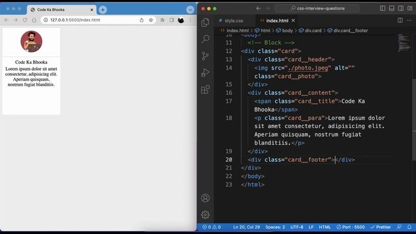Screen dimensions: 416x234
Task: Open notifications bell in status bar
Action: point(409,227)
